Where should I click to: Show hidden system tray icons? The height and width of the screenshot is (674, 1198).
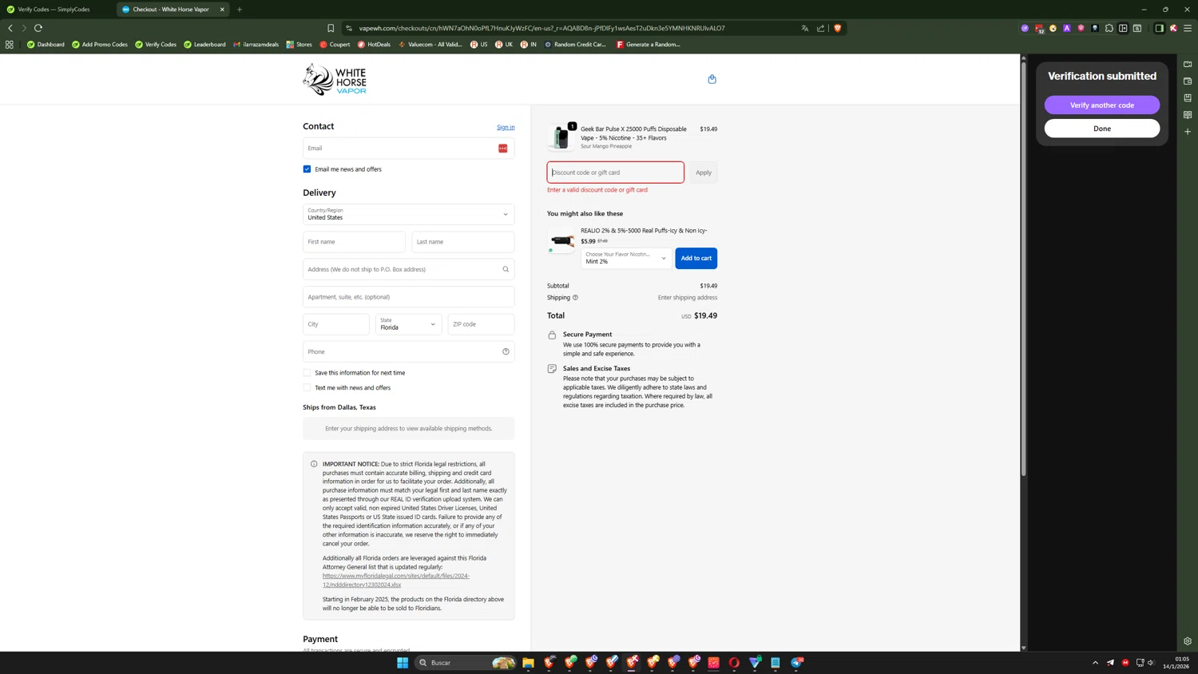pyautogui.click(x=1095, y=663)
